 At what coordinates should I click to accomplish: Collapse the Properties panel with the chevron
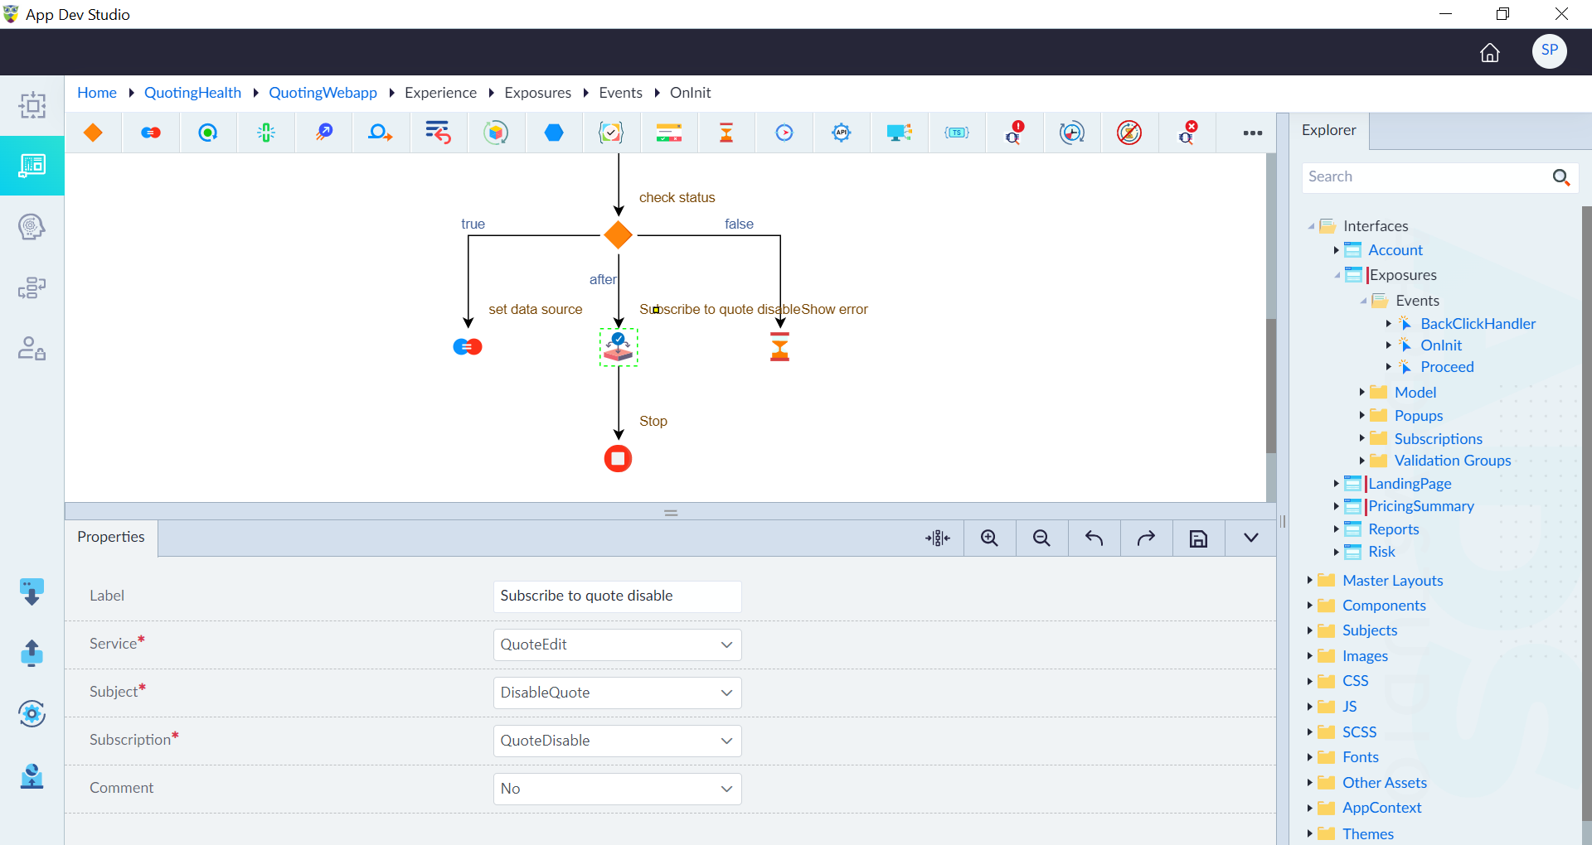[x=1250, y=538]
